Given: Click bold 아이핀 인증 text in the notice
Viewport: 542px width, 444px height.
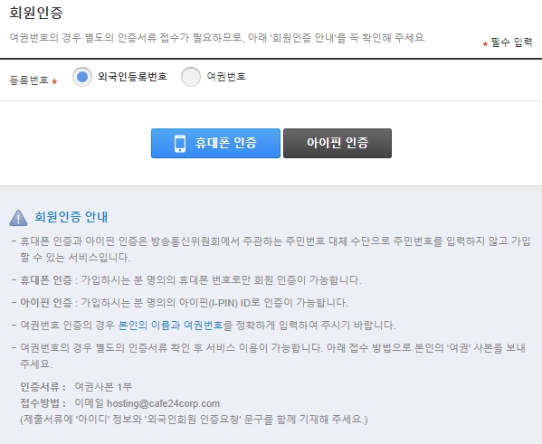Looking at the screenshot, I should click(x=46, y=303).
